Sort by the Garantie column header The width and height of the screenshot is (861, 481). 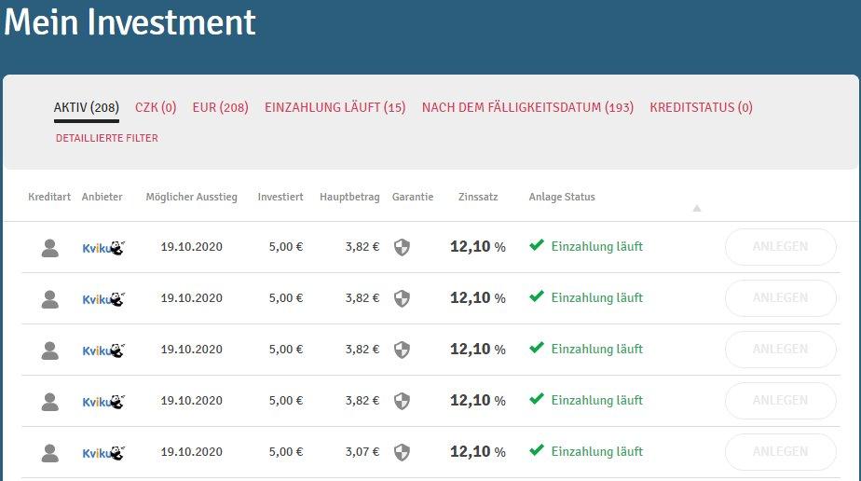pyautogui.click(x=413, y=197)
